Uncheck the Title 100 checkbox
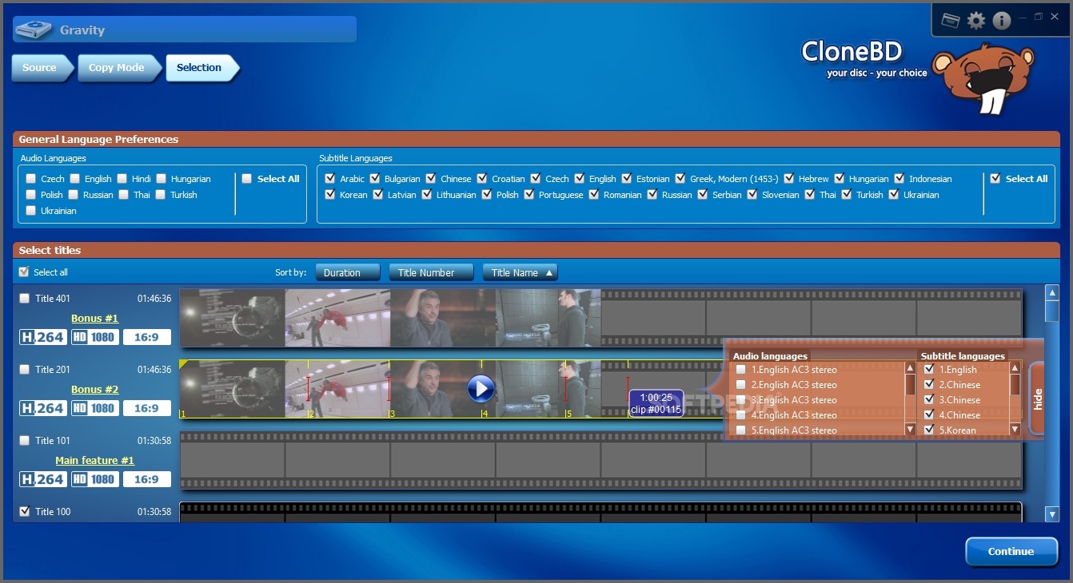Viewport: 1073px width, 583px height. coord(24,512)
